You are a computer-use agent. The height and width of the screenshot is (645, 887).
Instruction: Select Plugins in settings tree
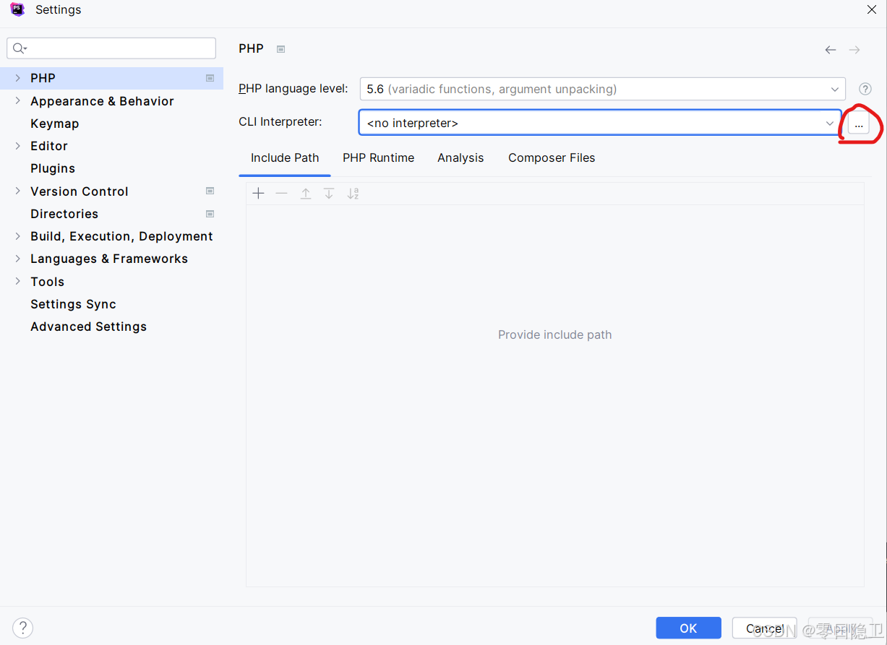pos(53,168)
